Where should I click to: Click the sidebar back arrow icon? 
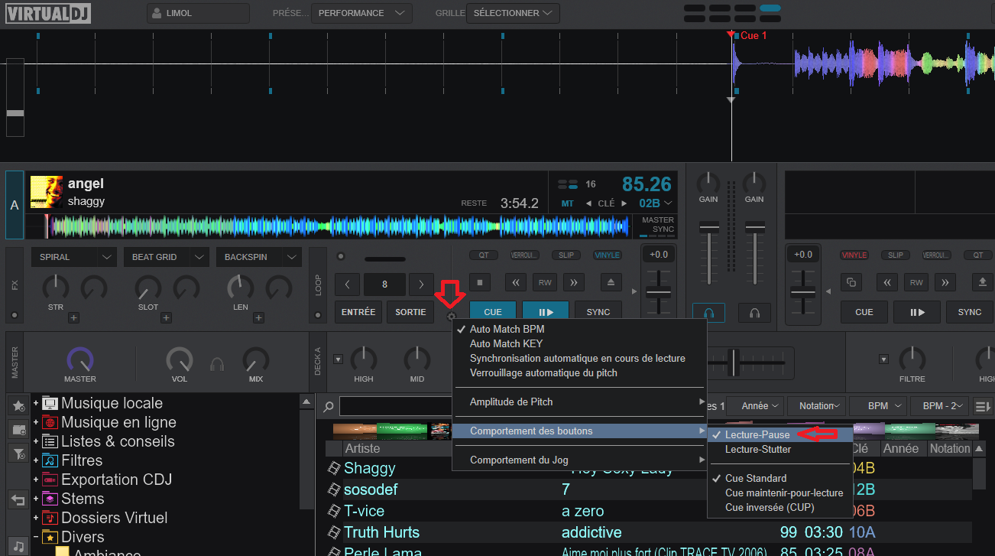tap(18, 500)
